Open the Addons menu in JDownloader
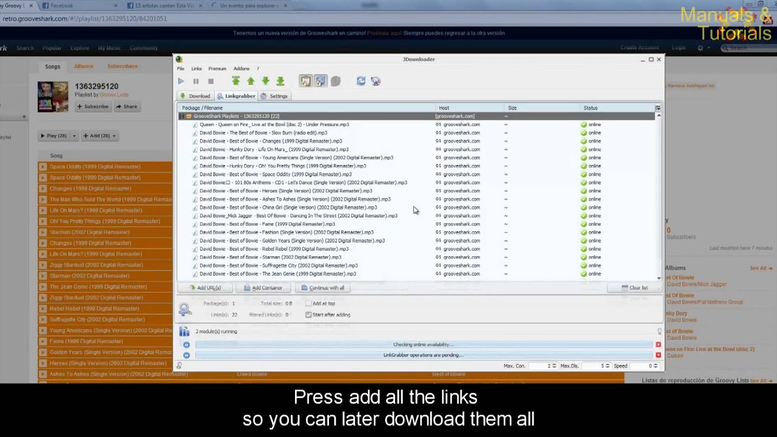This screenshot has width=777, height=437. (241, 69)
